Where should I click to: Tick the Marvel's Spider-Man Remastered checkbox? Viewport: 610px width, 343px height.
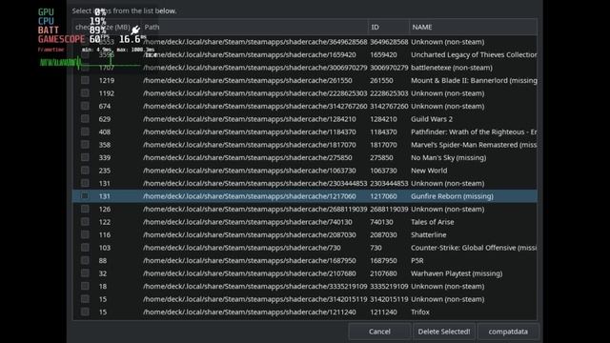85,145
